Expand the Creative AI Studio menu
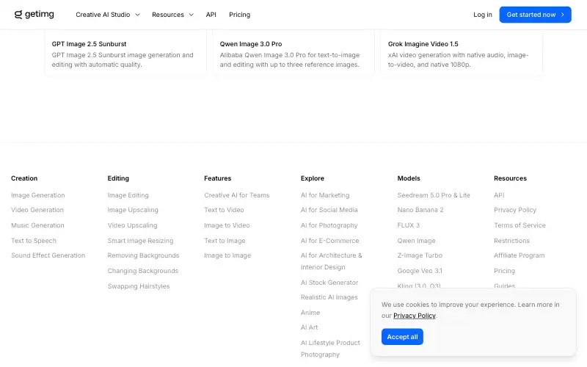587x367 pixels. point(108,15)
